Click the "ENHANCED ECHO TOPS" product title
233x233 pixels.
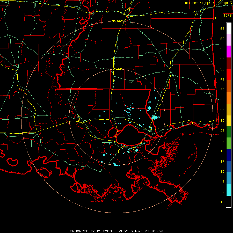pos(91,231)
